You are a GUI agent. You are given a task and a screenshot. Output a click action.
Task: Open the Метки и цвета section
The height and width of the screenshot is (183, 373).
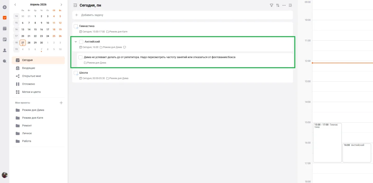point(31,92)
